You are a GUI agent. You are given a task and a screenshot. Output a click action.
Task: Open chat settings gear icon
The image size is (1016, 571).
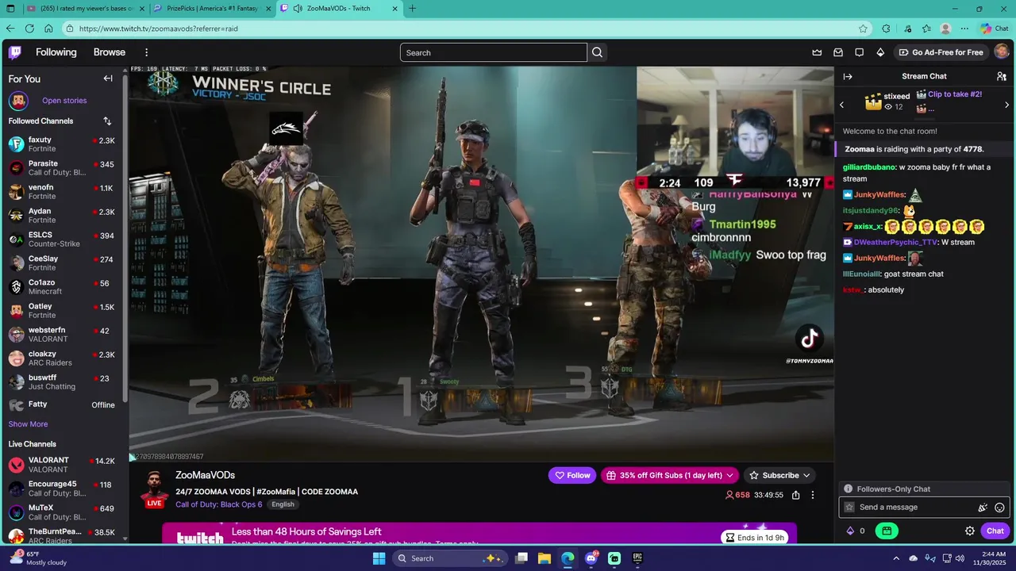pos(970,531)
